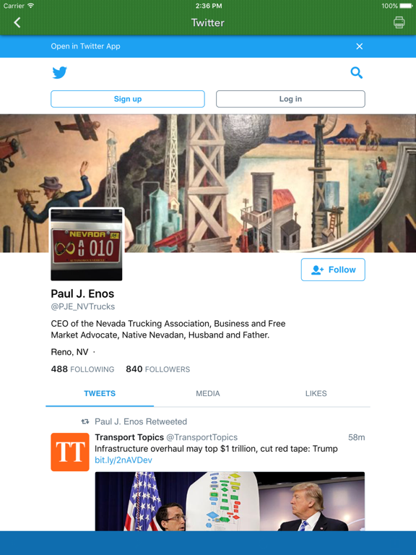Open the 488 Following list
416x555 pixels.
point(82,369)
